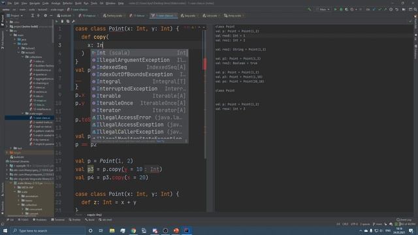Click the IntelliJ IDEA taskbar icon

[187, 230]
